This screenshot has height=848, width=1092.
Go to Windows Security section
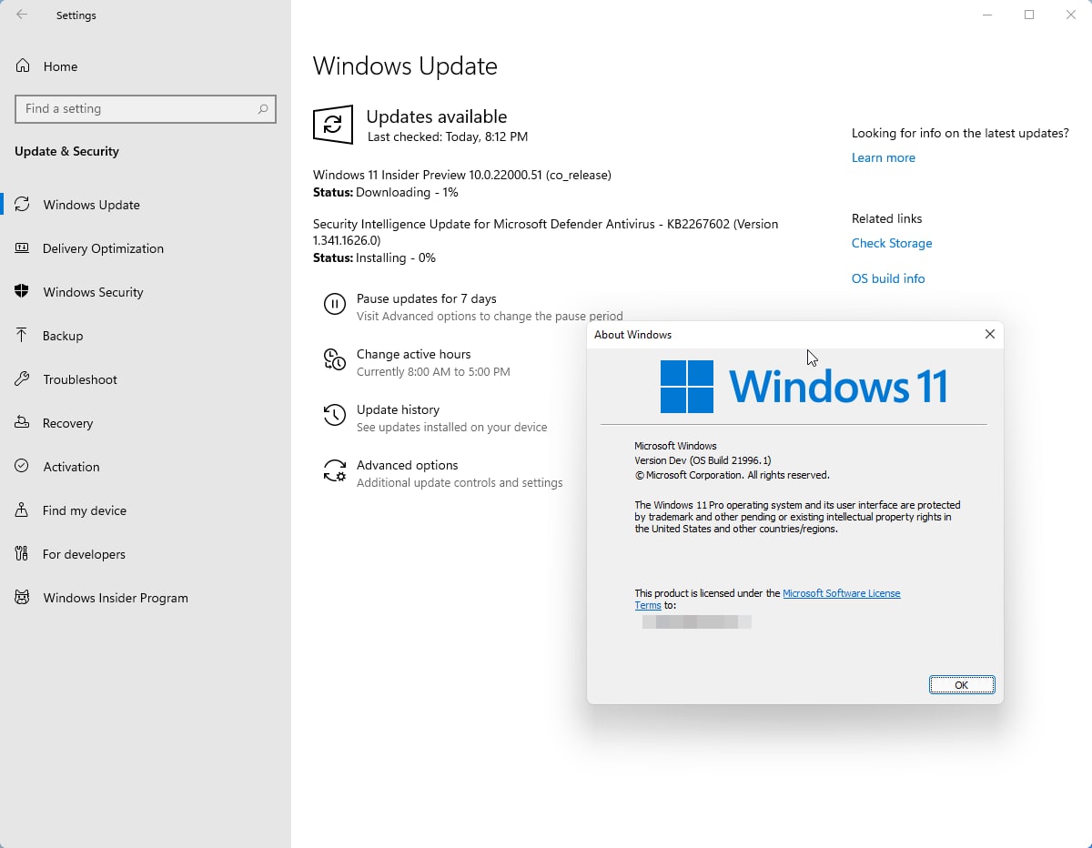tap(93, 292)
